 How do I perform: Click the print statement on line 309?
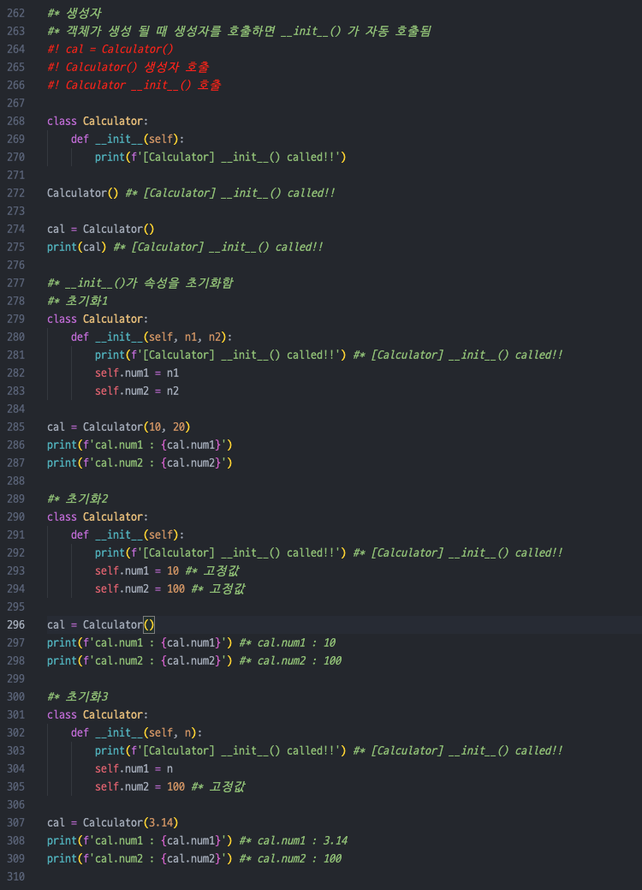[x=140, y=859]
